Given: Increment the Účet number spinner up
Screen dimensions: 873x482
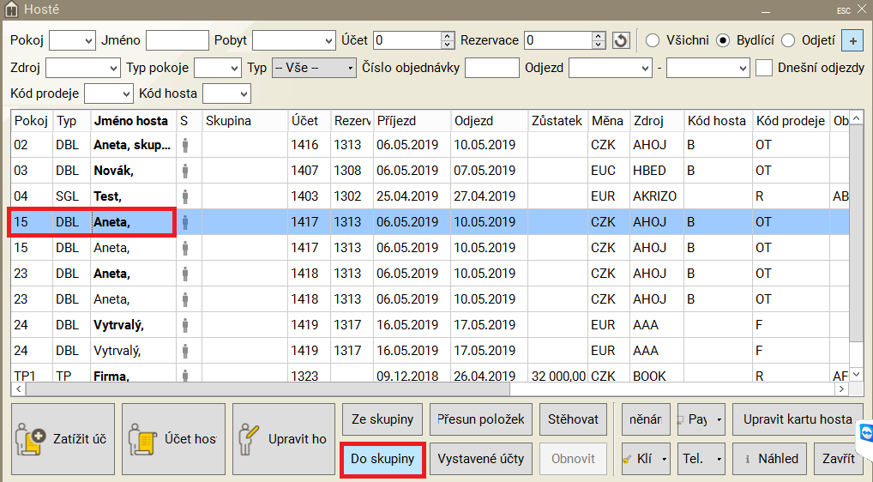Looking at the screenshot, I should [x=447, y=36].
